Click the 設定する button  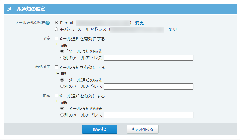[100, 129]
